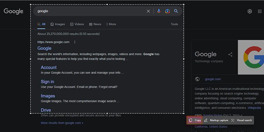The image size is (264, 132).
Task: Switch to the Videos tab
Action: click(77, 24)
